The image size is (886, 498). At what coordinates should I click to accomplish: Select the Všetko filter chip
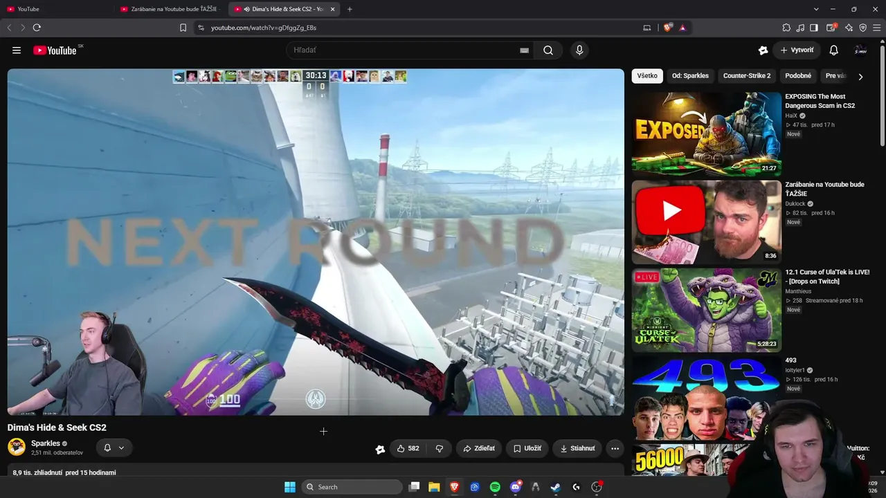point(647,76)
